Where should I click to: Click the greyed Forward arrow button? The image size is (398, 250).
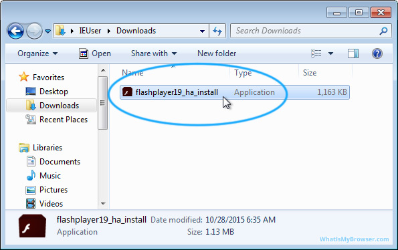34,31
